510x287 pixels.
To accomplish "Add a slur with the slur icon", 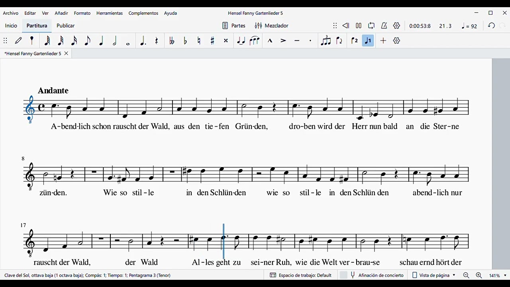I will [x=255, y=40].
